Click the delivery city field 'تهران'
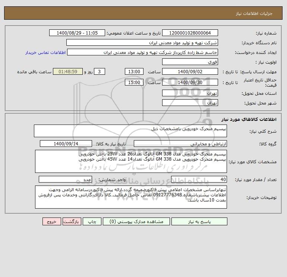 (x=190, y=103)
